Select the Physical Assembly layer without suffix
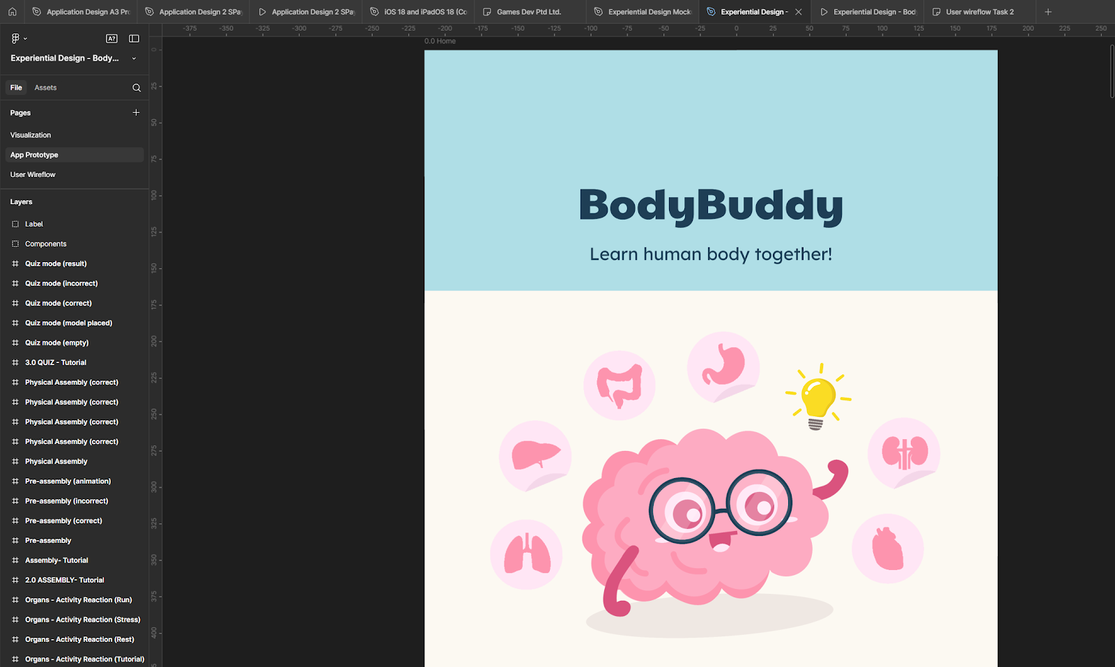Image resolution: width=1115 pixels, height=667 pixels. (56, 461)
